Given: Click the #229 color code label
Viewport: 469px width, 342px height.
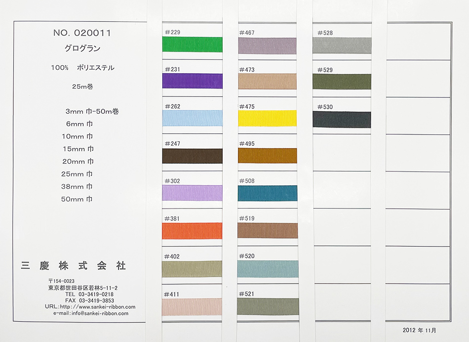Looking at the screenshot, I should [173, 32].
